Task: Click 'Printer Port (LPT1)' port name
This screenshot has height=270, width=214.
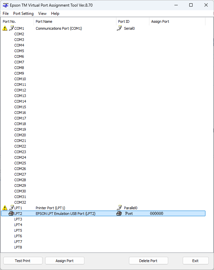Action: [x=50, y=208]
